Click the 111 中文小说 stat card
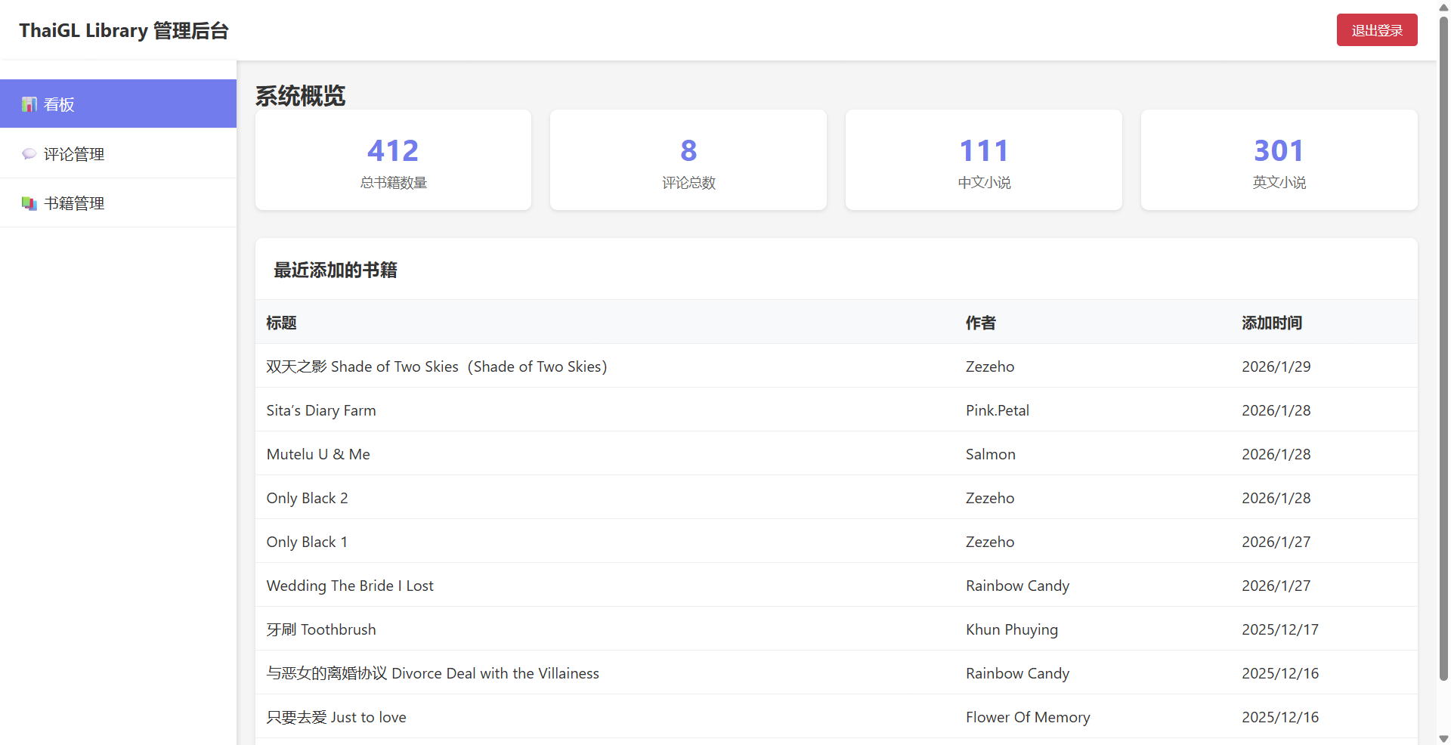This screenshot has width=1451, height=745. (x=983, y=160)
